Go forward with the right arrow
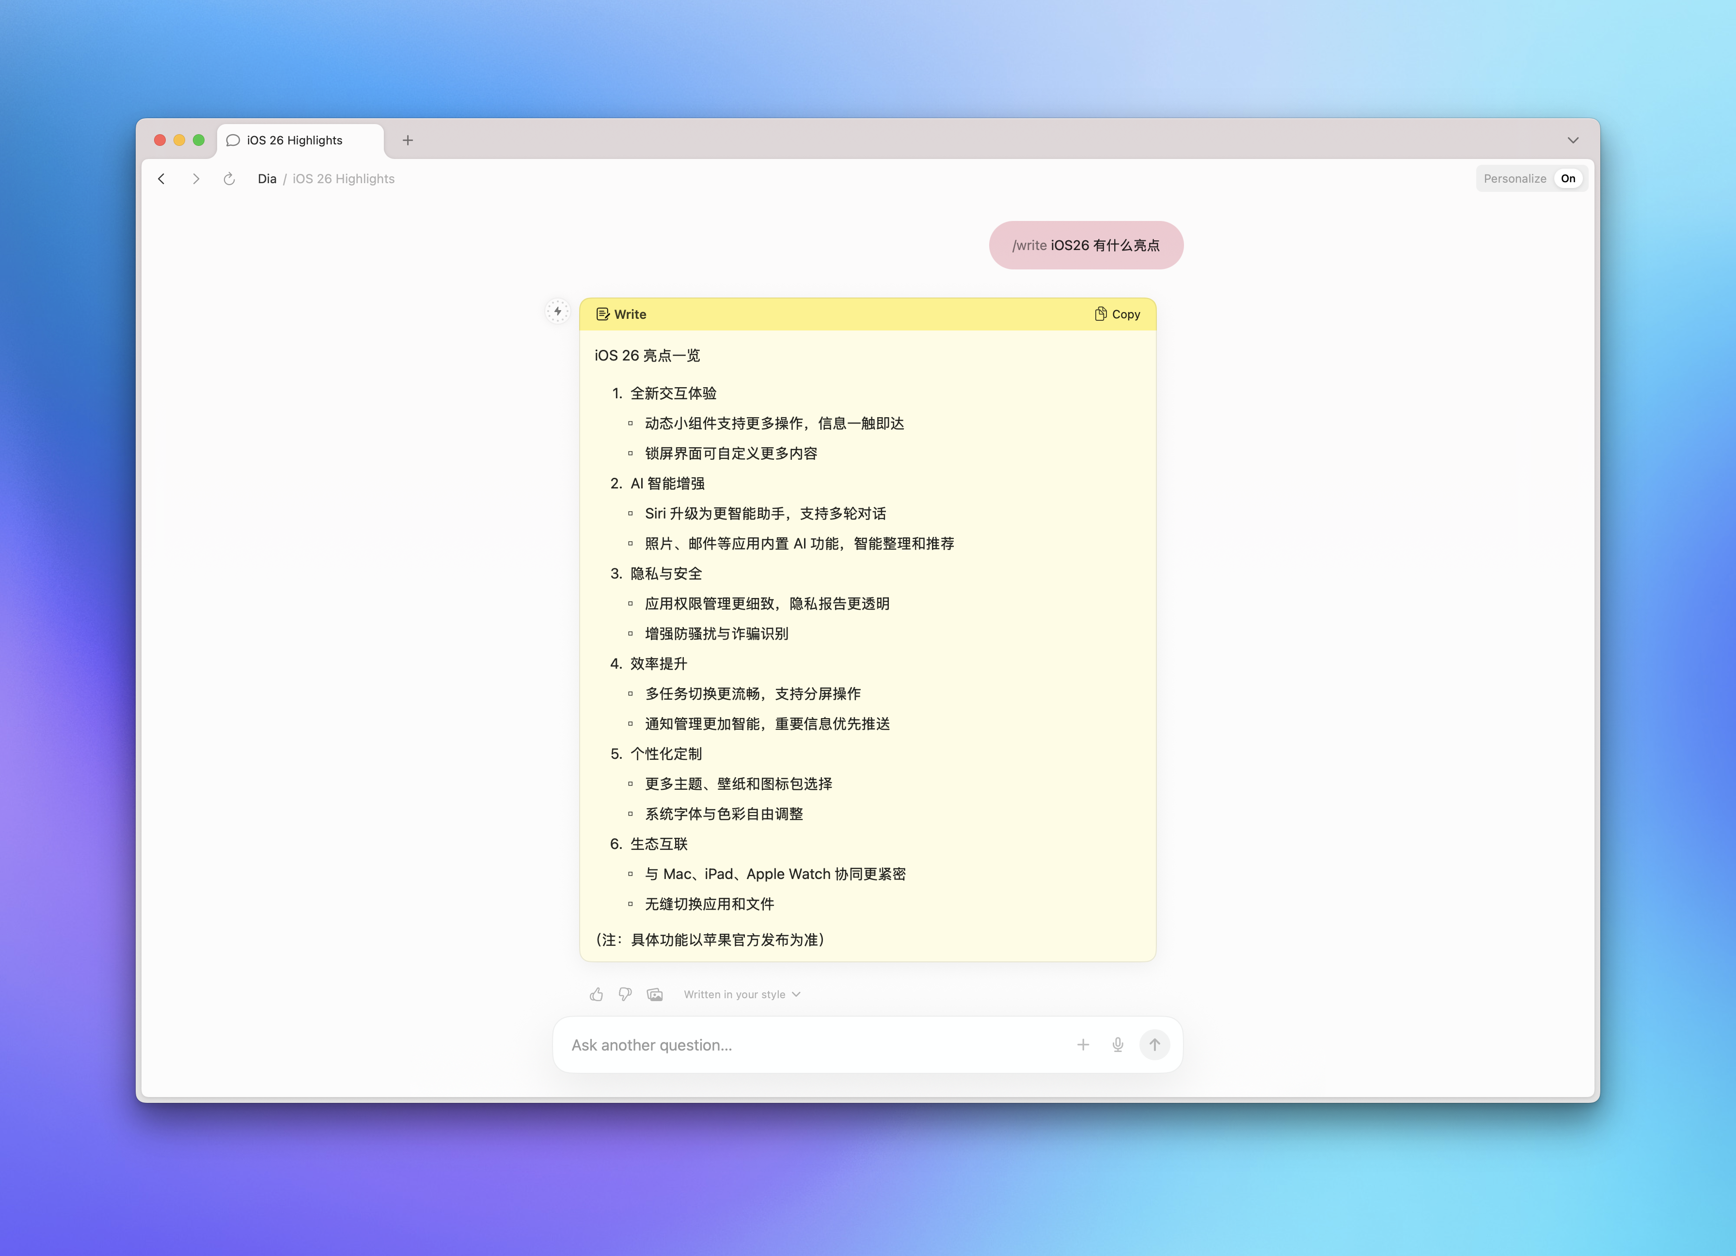The image size is (1736, 1256). tap(196, 178)
